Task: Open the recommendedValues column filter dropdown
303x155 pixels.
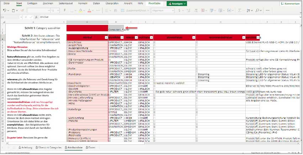Action: pyautogui.click(x=244, y=38)
